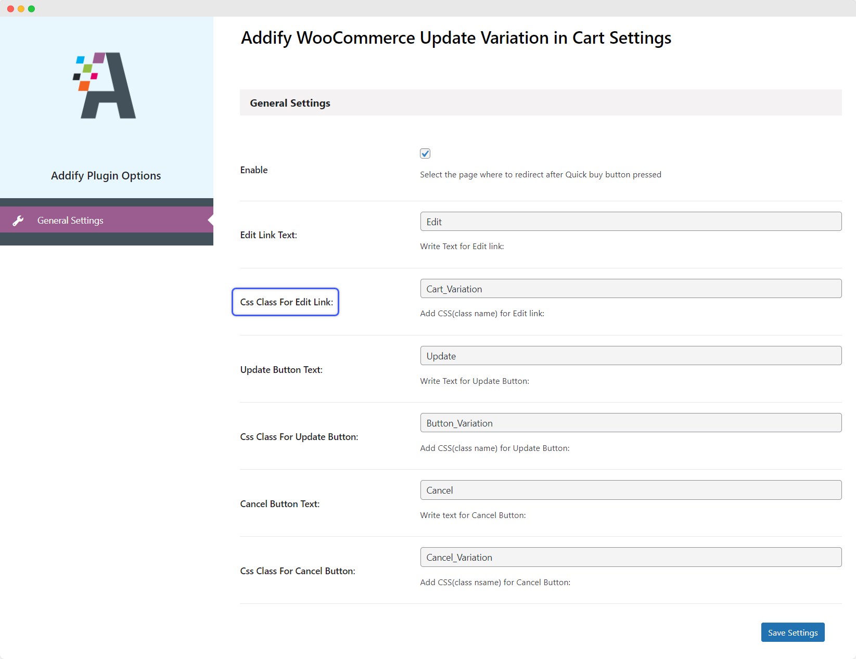
Task: Open the General Settings sidebar tab
Action: coord(70,221)
